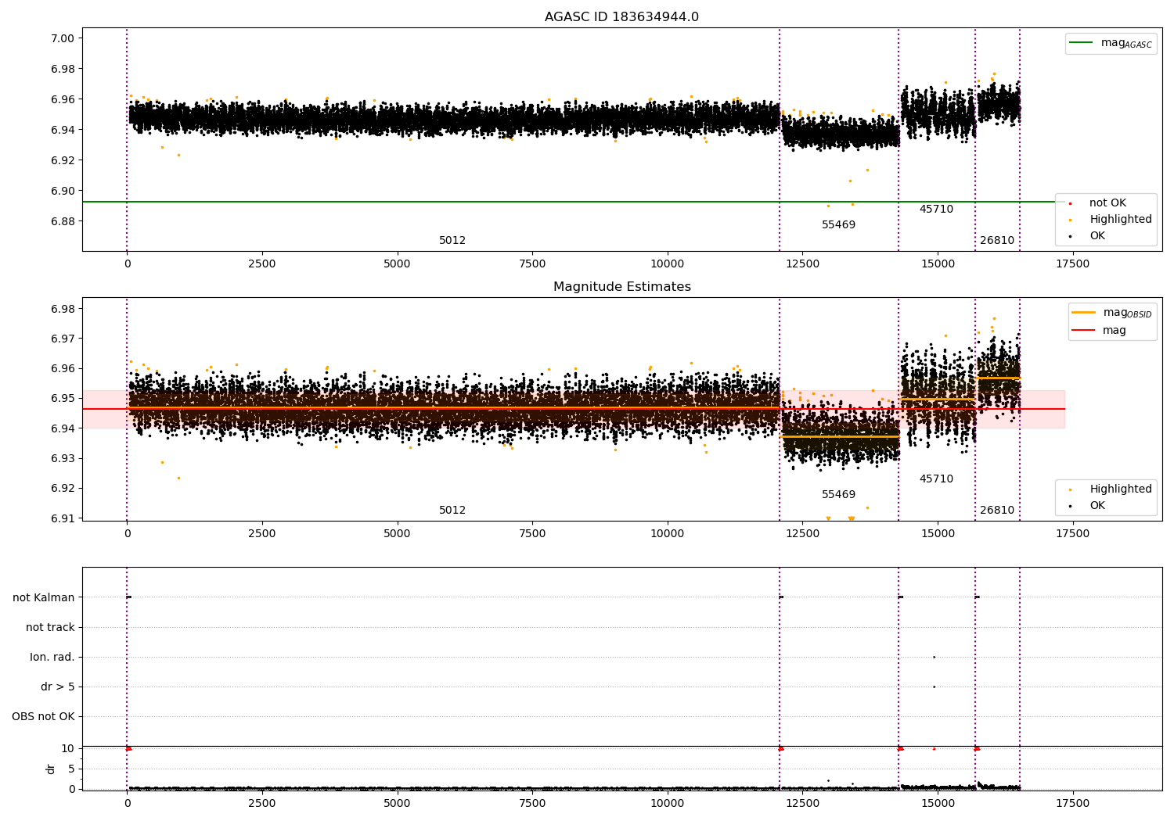The height and width of the screenshot is (821, 1174).
Task: Click obsid label 45710 in the top plot
Action: click(x=936, y=210)
